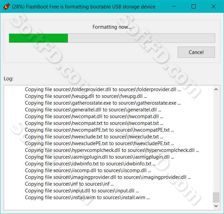Screen dimensions: 224x214
Task: Click the log scrollbar down arrow
Action: click(216, 206)
